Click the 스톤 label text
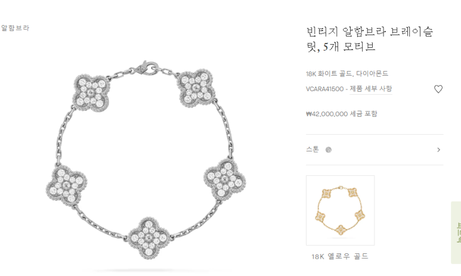The image size is (461, 276). point(313,150)
